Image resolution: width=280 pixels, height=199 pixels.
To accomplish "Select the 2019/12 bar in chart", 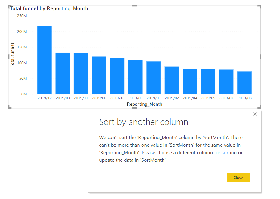I will pos(45,60).
